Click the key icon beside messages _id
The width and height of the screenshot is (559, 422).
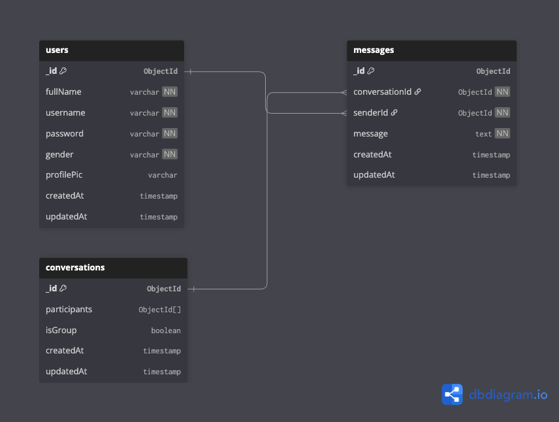click(370, 71)
